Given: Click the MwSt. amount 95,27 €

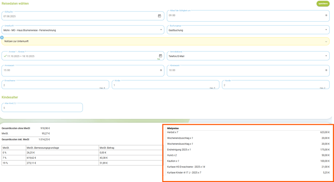Looking at the screenshot, I should pos(46,134).
